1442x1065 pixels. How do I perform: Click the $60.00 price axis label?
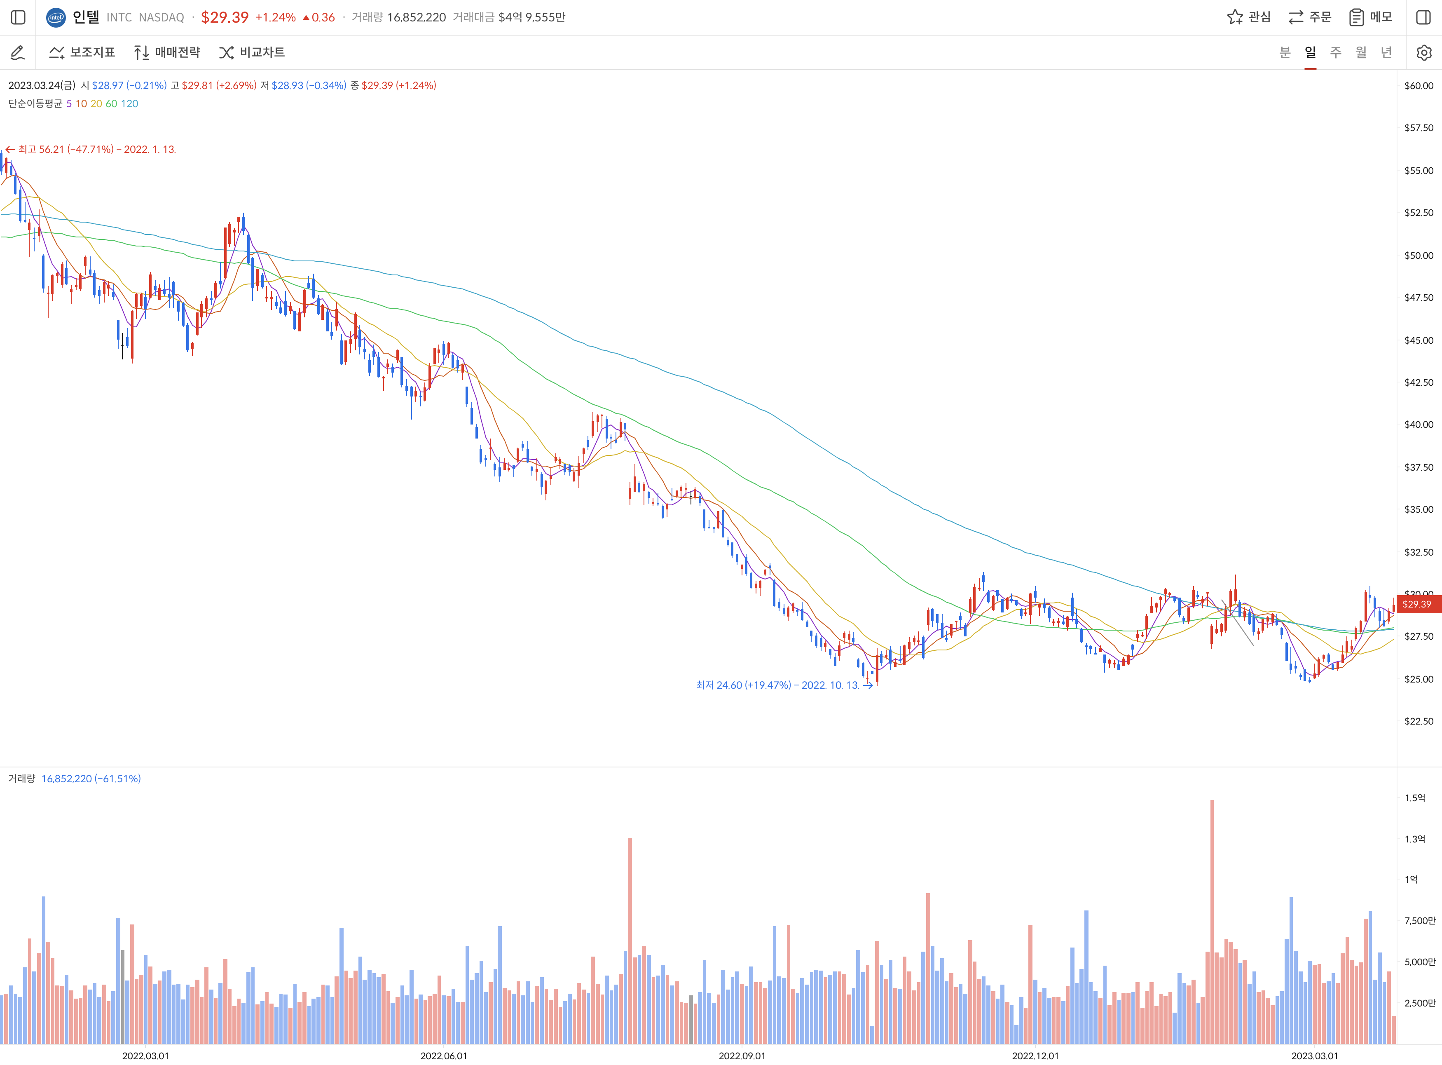[1419, 86]
